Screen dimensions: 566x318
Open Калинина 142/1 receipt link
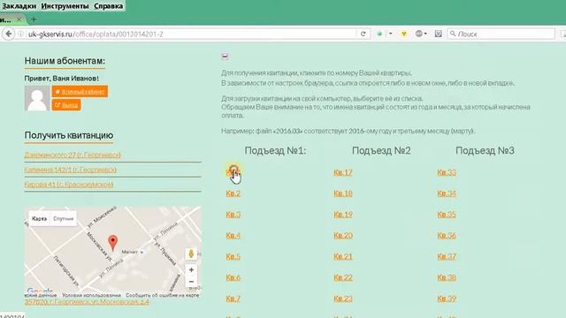click(x=71, y=170)
